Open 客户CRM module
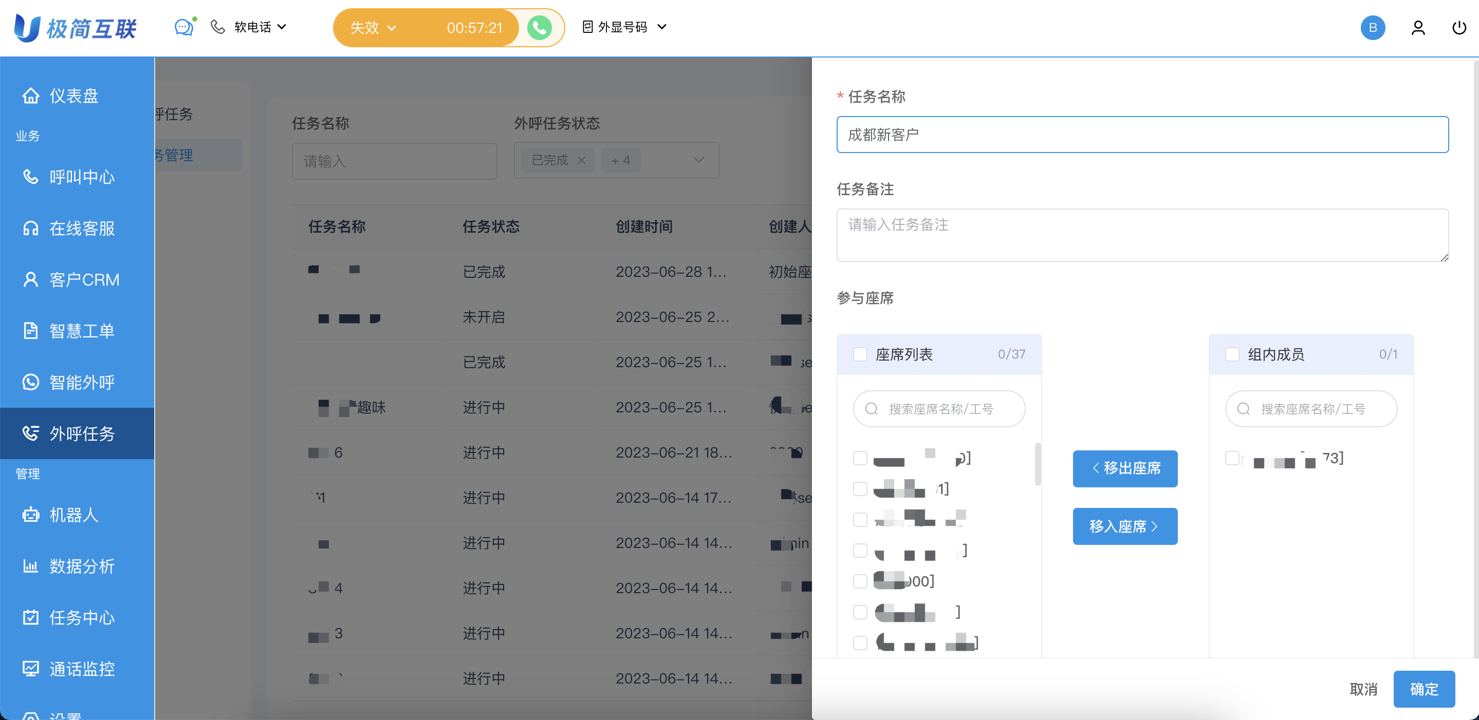This screenshot has height=720, width=1479. [x=78, y=279]
